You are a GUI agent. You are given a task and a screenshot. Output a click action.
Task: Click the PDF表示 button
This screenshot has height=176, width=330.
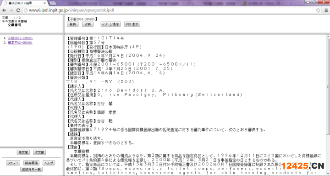point(132,24)
